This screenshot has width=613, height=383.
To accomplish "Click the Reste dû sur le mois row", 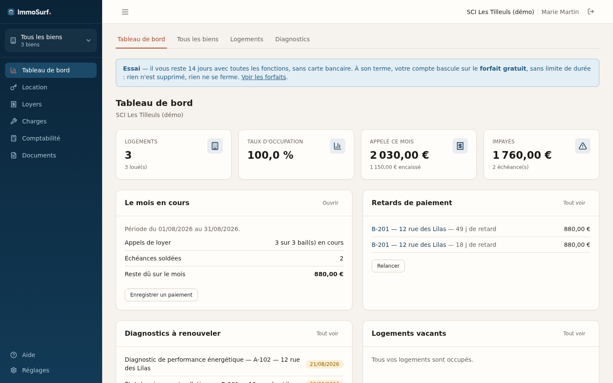I will 234,274.
